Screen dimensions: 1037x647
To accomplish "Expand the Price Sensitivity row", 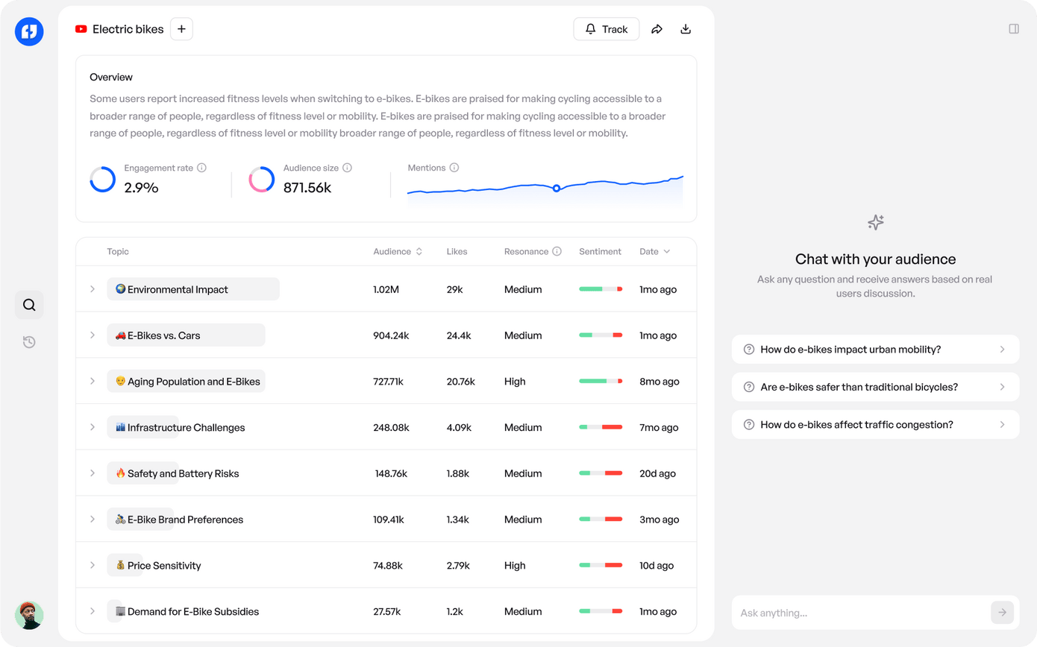I will click(93, 565).
